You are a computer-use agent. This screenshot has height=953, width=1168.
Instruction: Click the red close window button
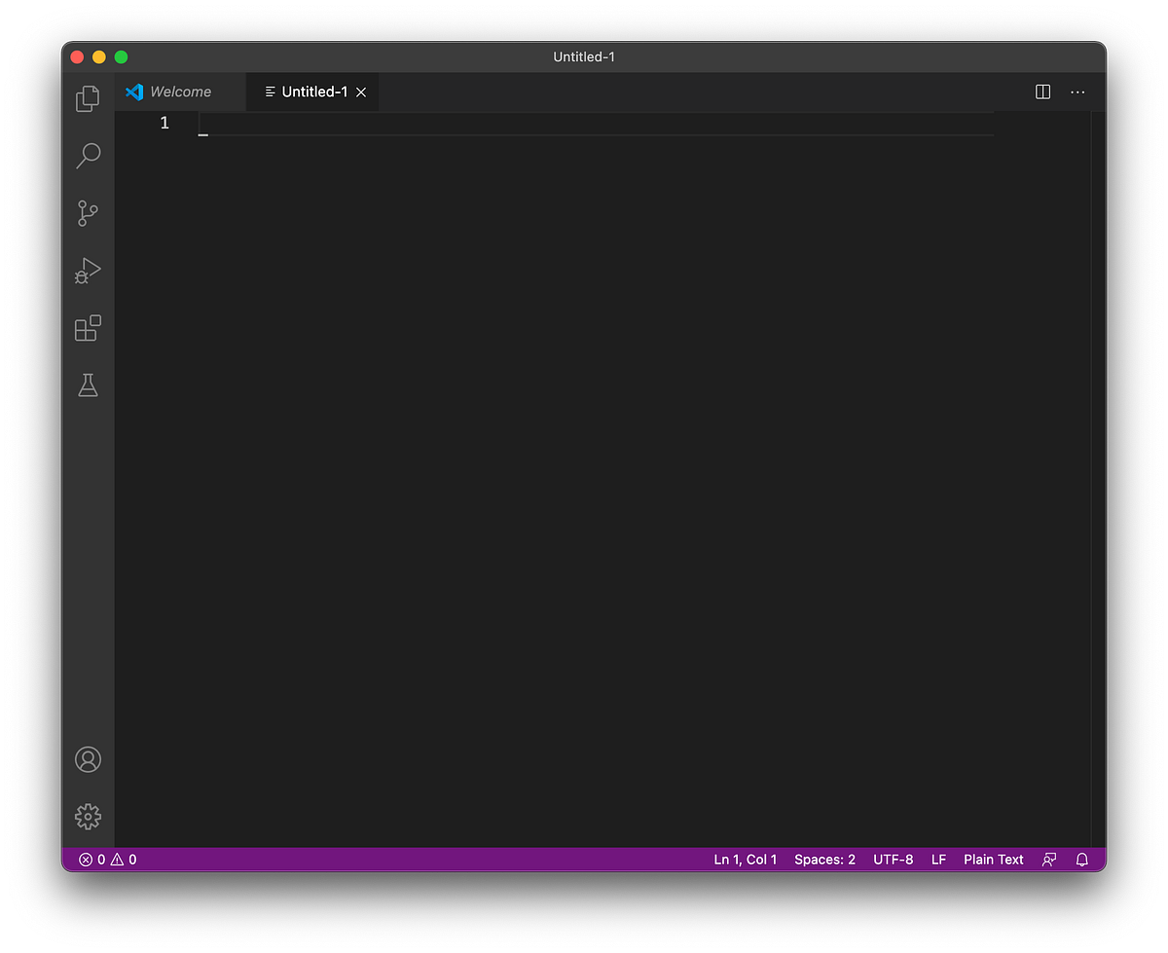[77, 56]
